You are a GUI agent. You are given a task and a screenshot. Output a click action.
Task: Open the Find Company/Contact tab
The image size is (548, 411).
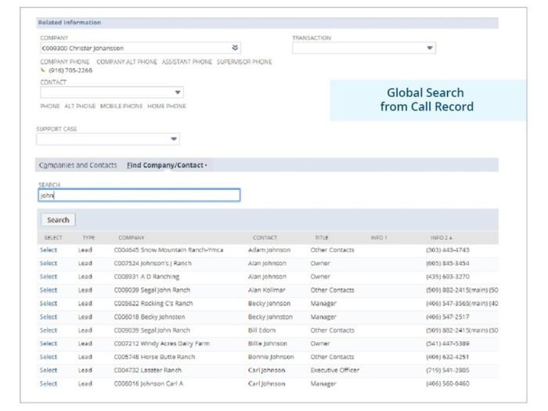pyautogui.click(x=166, y=165)
